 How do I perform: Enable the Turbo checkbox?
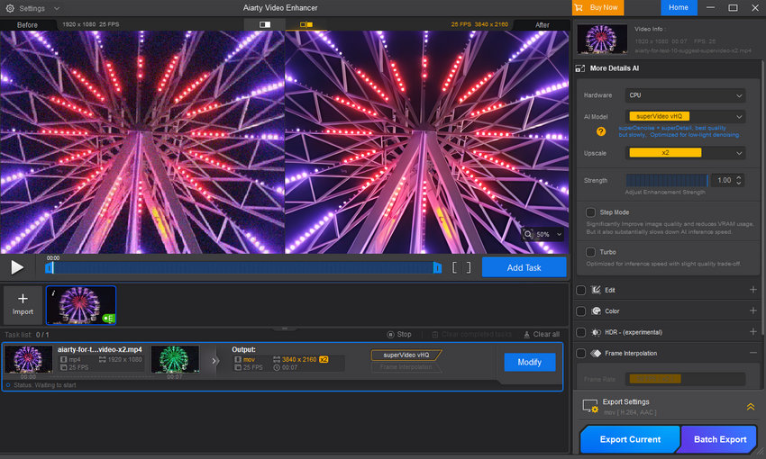(x=590, y=252)
